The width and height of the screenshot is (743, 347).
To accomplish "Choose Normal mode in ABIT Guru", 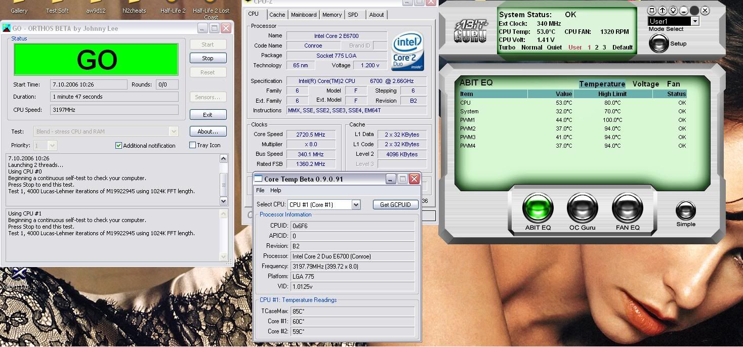I will [x=531, y=48].
